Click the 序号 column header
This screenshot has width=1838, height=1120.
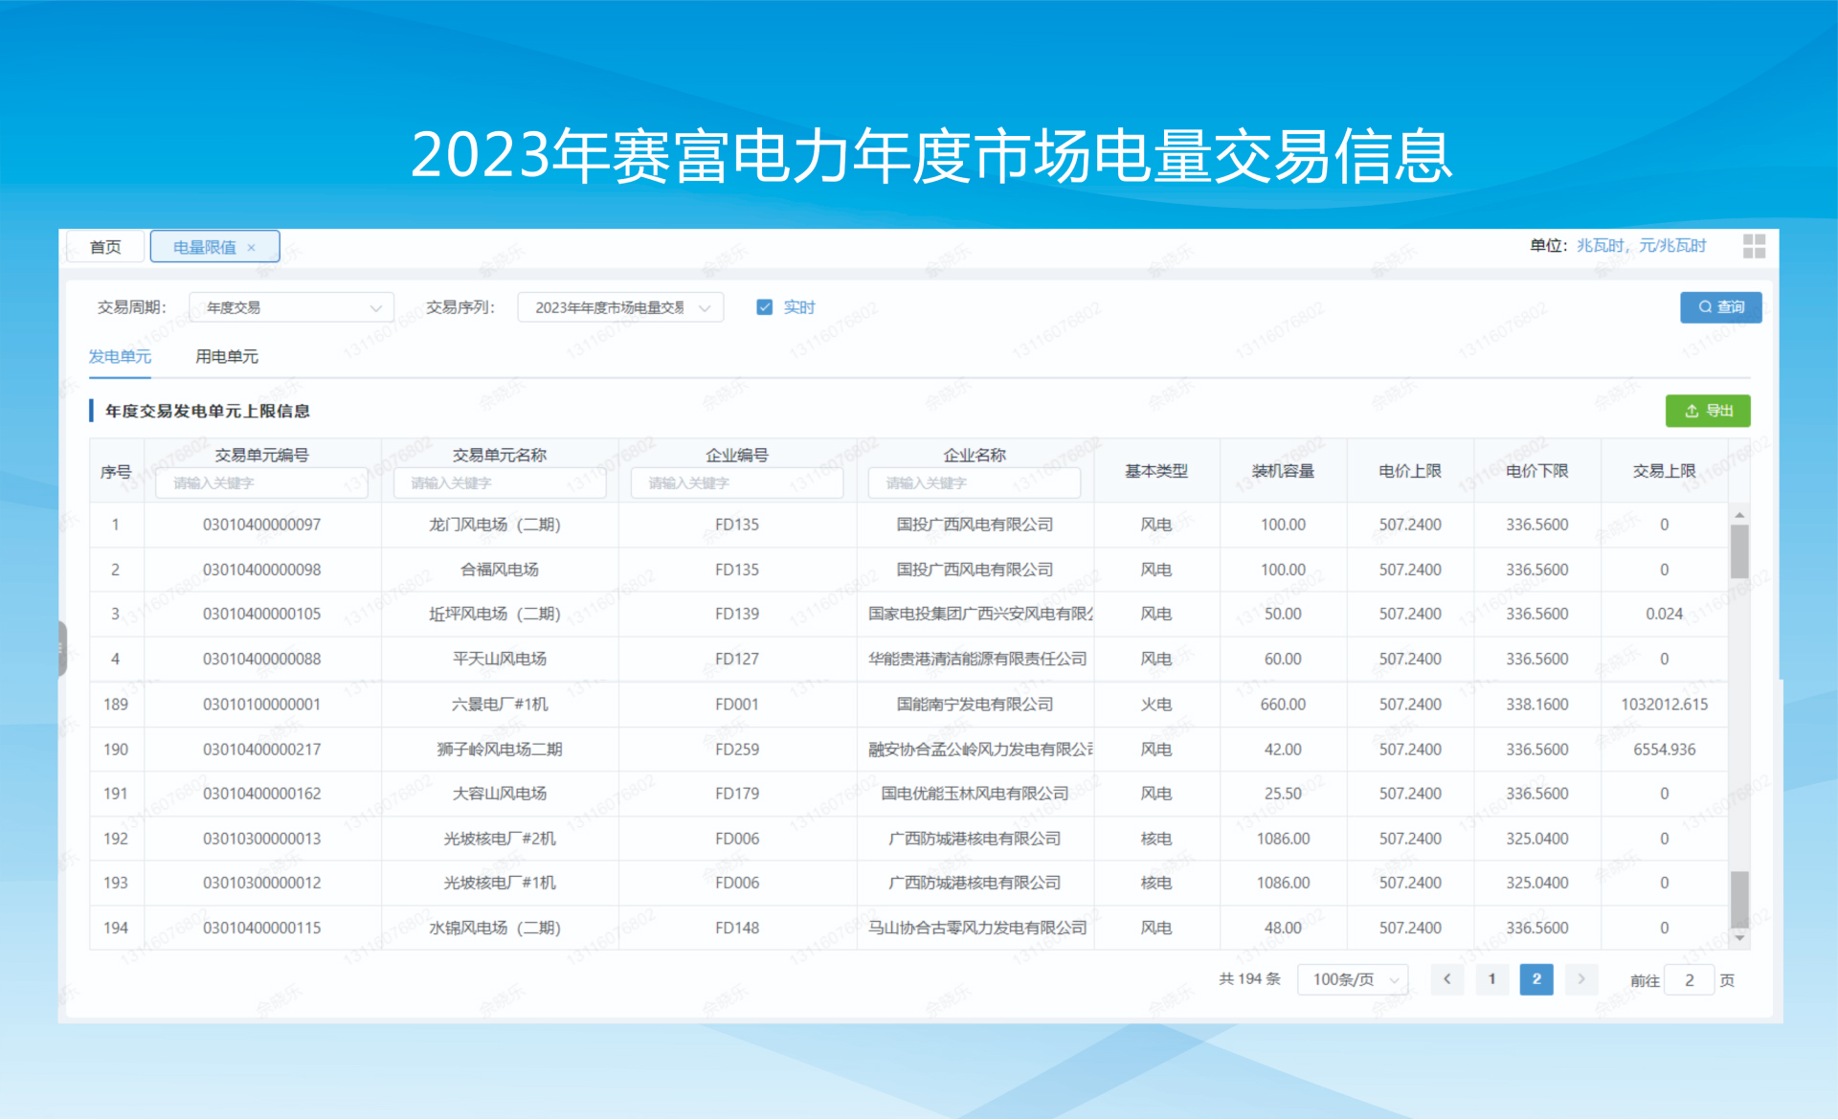(116, 472)
